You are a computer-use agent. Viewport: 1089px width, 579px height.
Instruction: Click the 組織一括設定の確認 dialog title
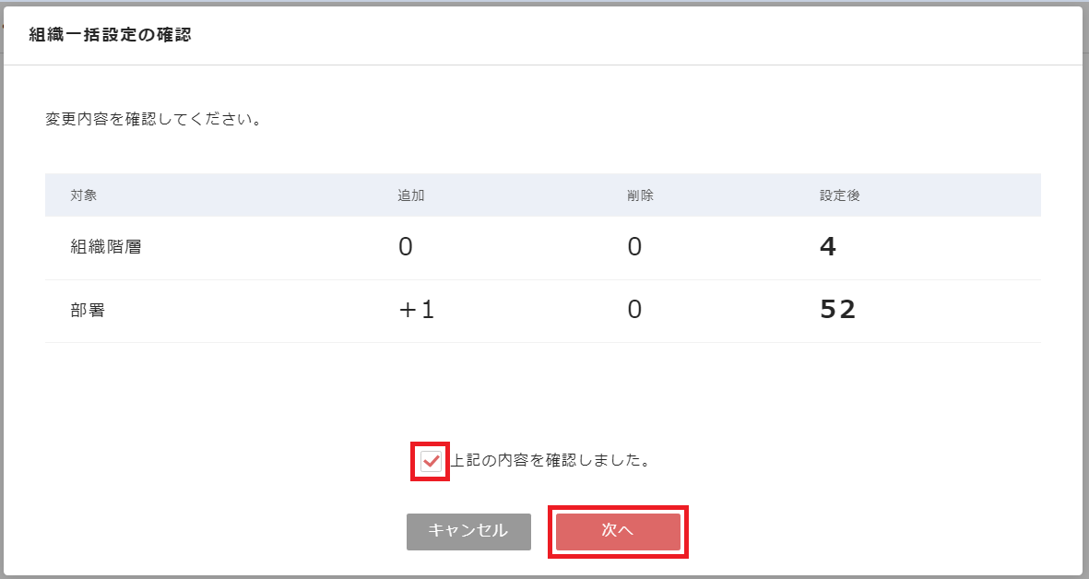111,36
